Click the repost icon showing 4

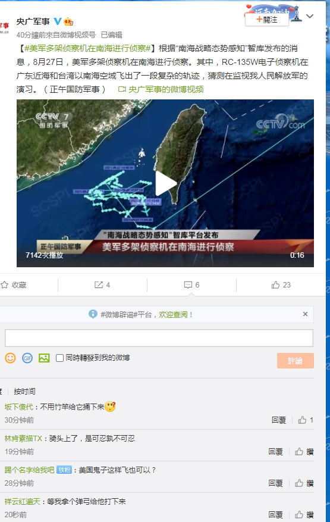tap(99, 285)
